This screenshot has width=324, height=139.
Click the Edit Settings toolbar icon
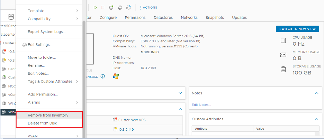click(x=120, y=7)
